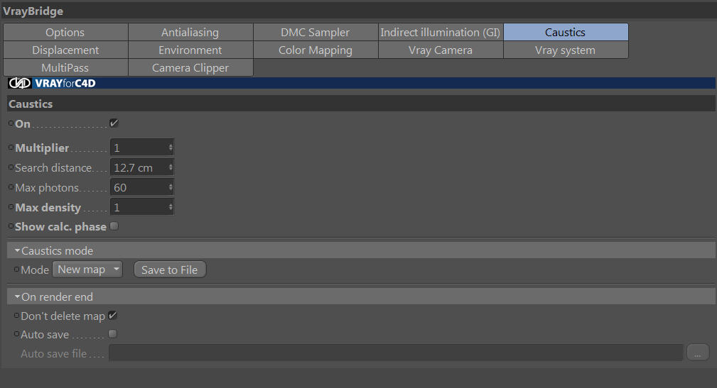This screenshot has height=388, width=717.
Task: Open the DMC Sampler tab
Action: pyautogui.click(x=316, y=33)
